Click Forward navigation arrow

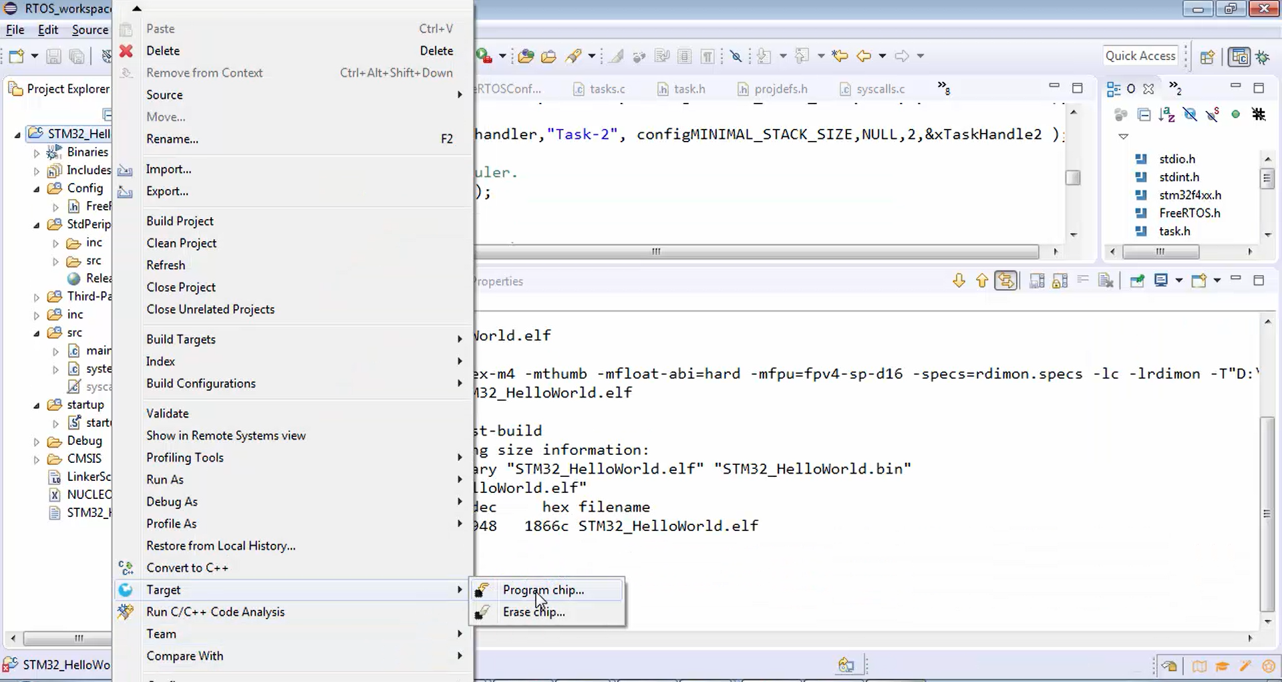[902, 56]
